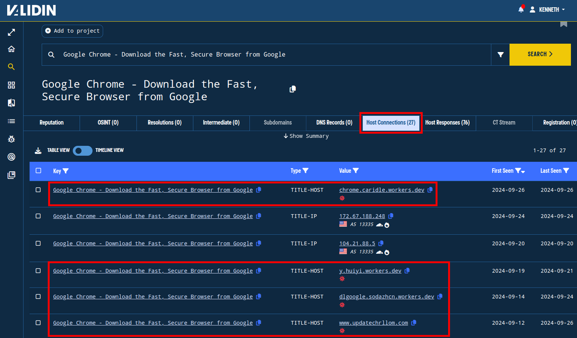Open the key link in the y.huiyi row

(x=153, y=271)
